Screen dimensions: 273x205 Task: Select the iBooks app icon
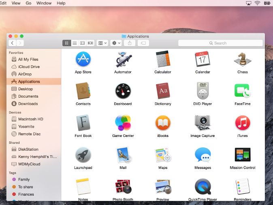(x=163, y=123)
